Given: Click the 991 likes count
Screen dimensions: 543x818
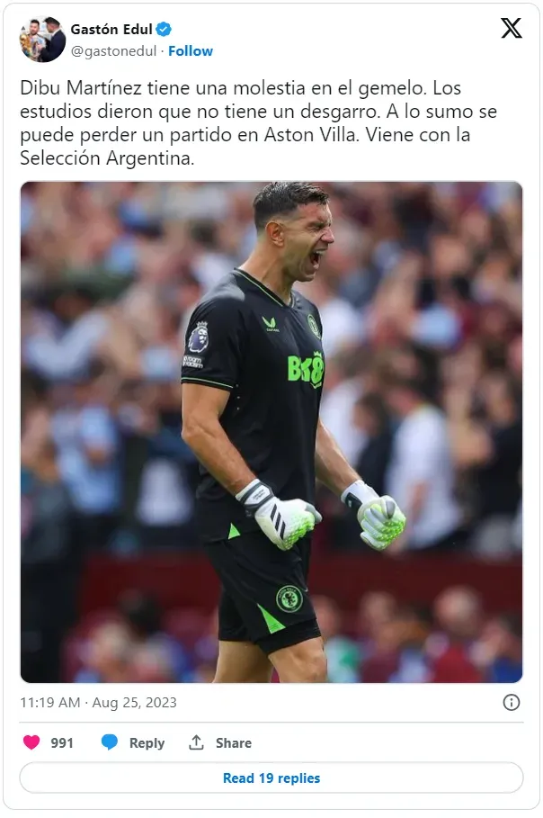Looking at the screenshot, I should click(61, 743).
